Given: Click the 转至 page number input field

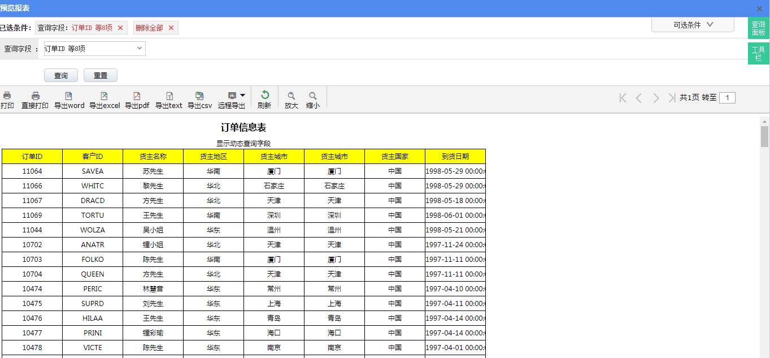Looking at the screenshot, I should 727,98.
